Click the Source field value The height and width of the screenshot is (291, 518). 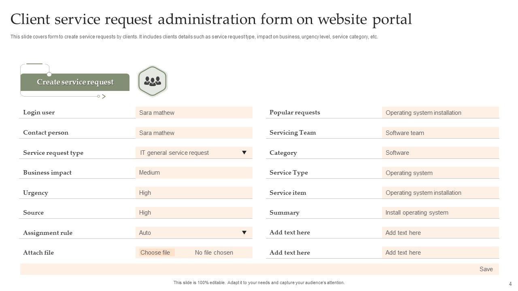194,213
